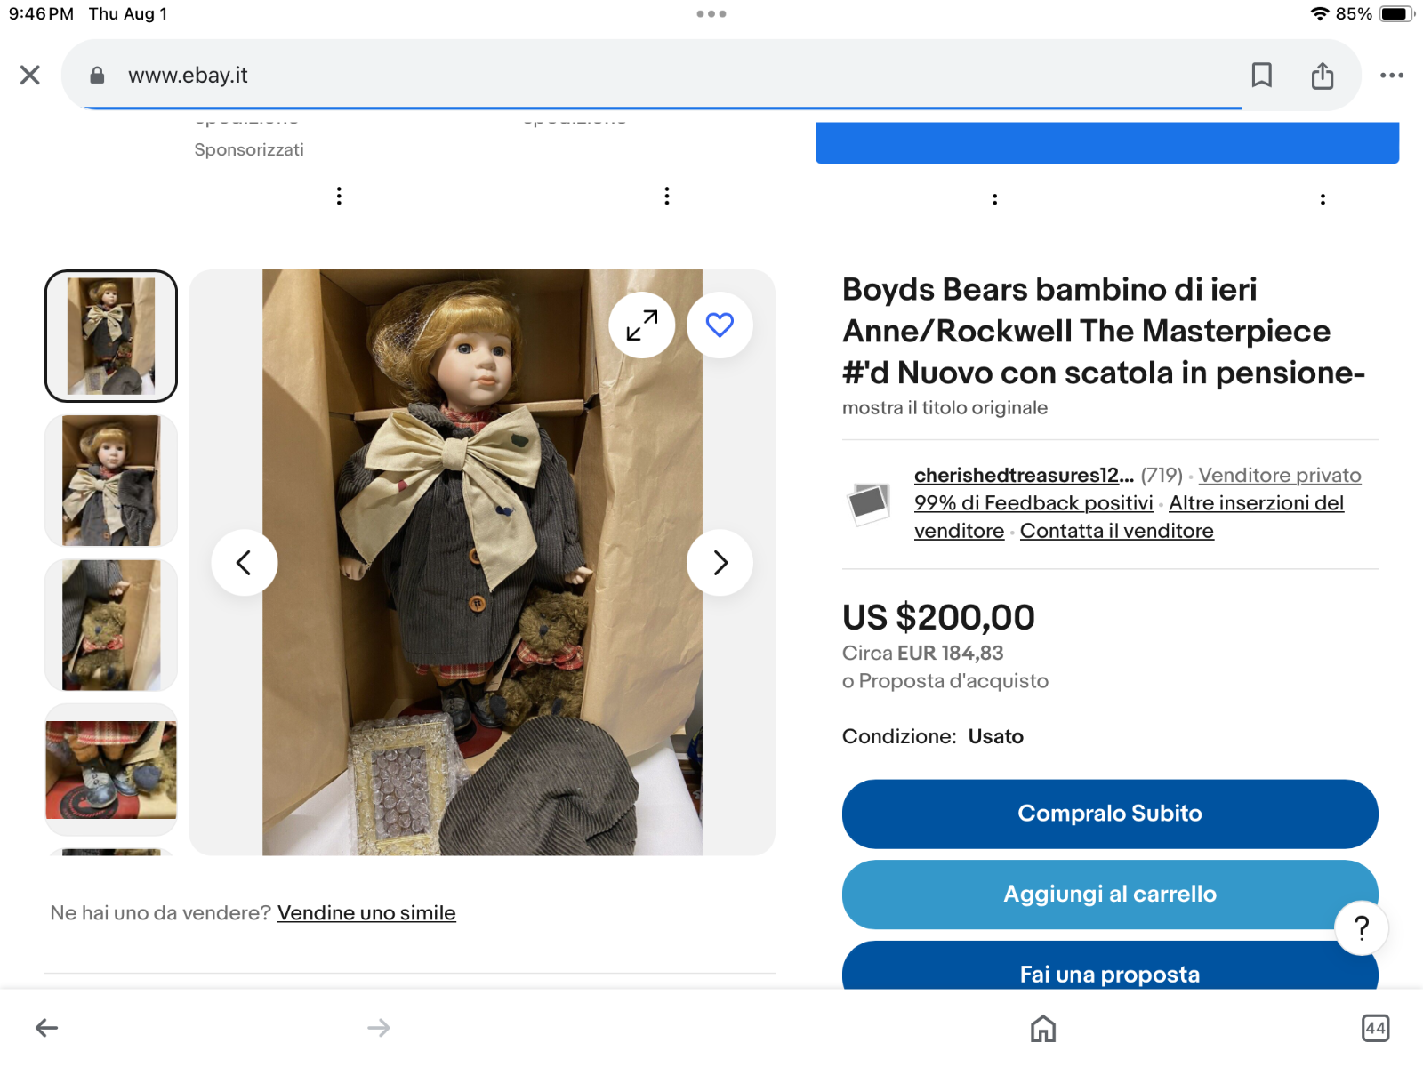Screen dimensions: 1423x1067
Task: View '99% di Feedback positivi'
Action: point(1033,503)
